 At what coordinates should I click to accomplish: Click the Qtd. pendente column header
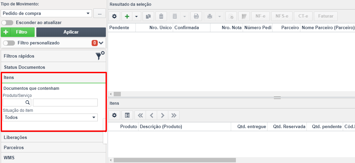pos(325,127)
